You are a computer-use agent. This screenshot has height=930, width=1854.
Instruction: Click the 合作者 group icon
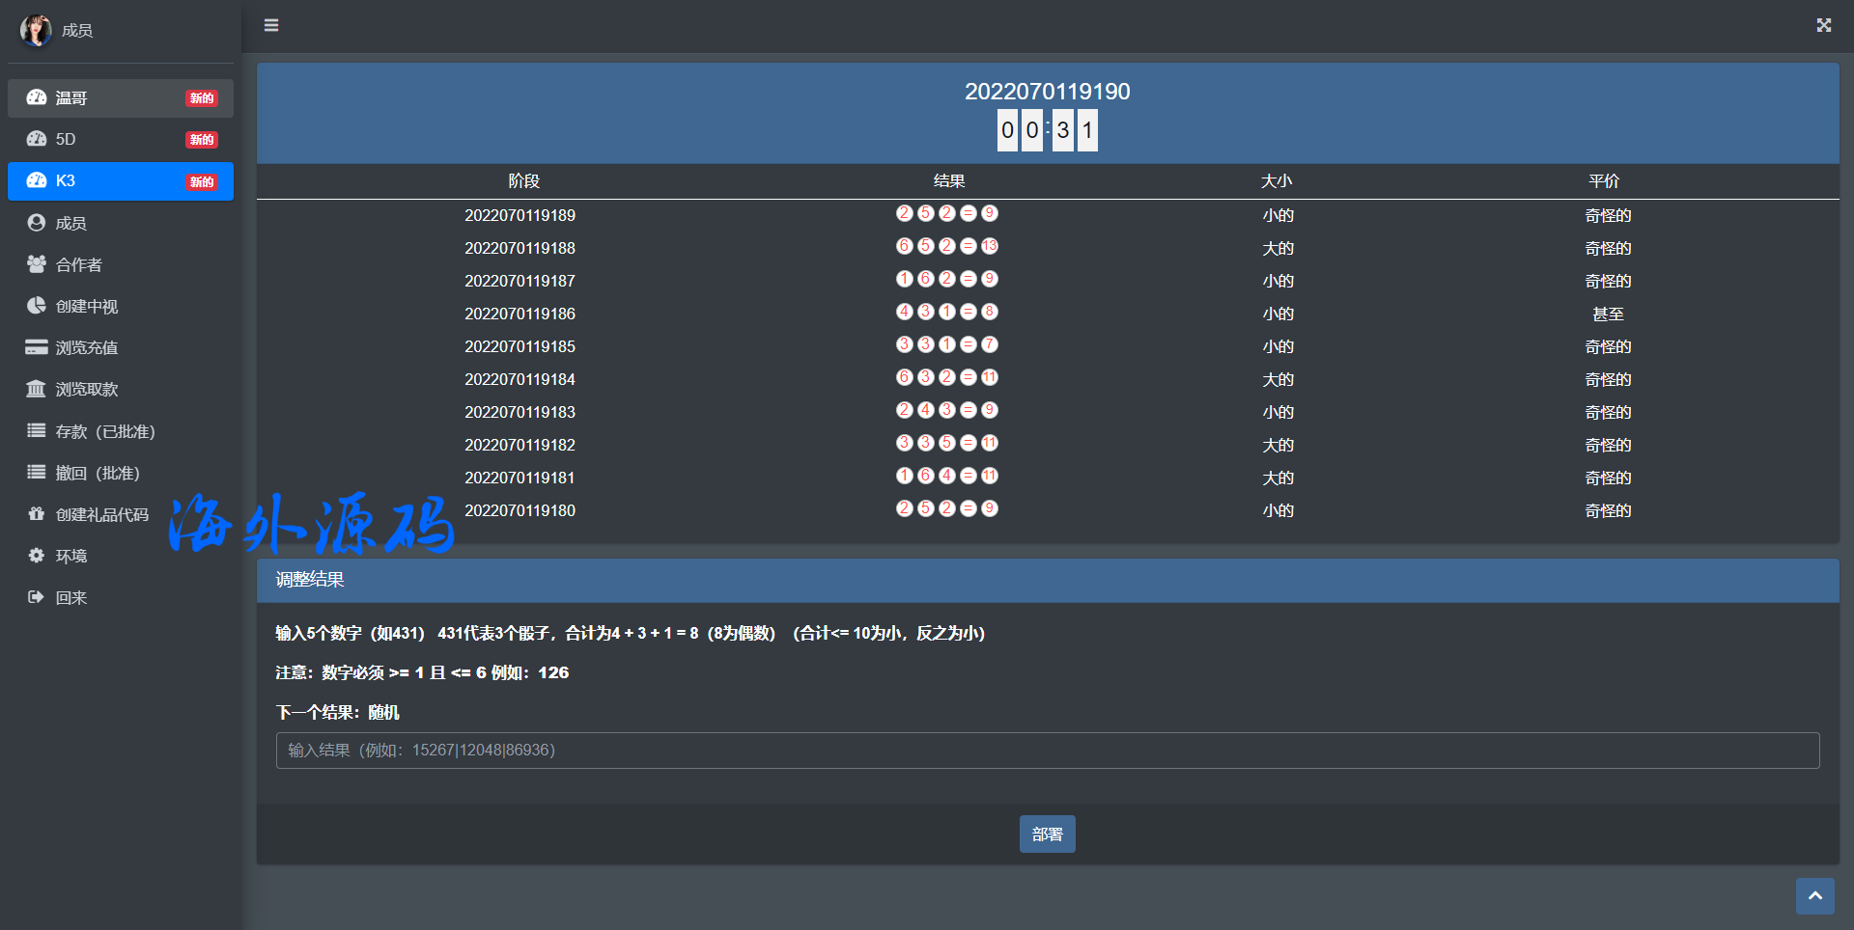[37, 264]
